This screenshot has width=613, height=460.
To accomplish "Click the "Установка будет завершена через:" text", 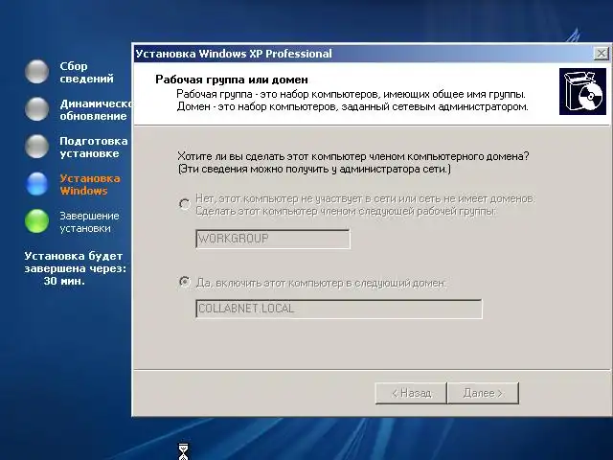I will (x=76, y=263).
